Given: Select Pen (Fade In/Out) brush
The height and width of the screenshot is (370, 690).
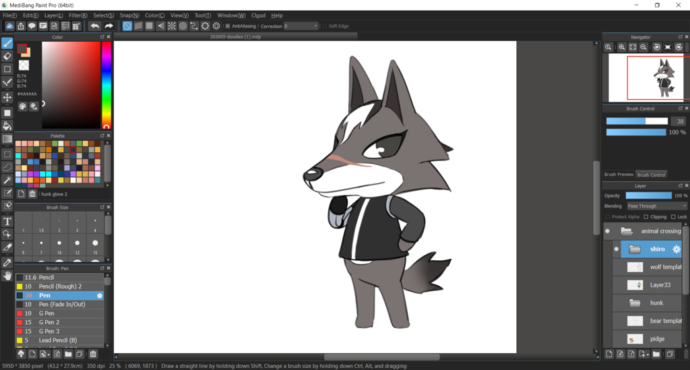Looking at the screenshot, I should 59,304.
